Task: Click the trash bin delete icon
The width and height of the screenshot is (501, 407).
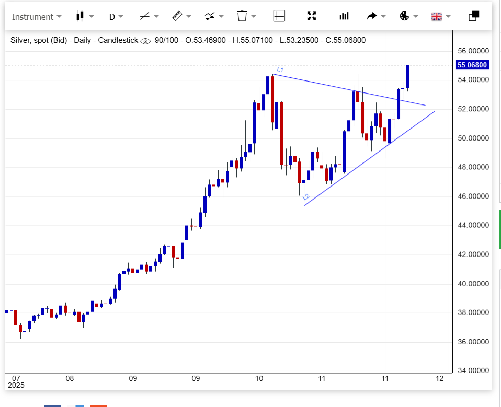Action: pyautogui.click(x=242, y=16)
